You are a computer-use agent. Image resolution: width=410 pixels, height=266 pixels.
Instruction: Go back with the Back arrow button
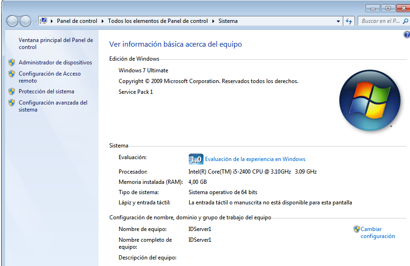pyautogui.click(x=12, y=21)
